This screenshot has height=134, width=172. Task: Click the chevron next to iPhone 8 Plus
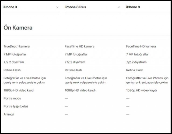[x=119, y=7]
